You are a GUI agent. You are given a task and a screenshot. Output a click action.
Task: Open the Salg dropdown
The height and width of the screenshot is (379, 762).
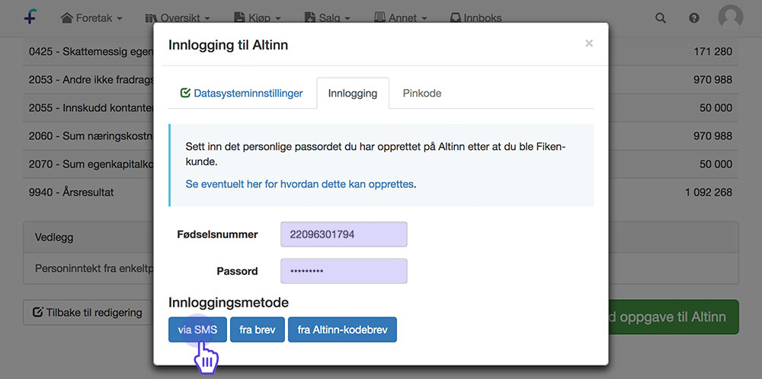coord(328,18)
